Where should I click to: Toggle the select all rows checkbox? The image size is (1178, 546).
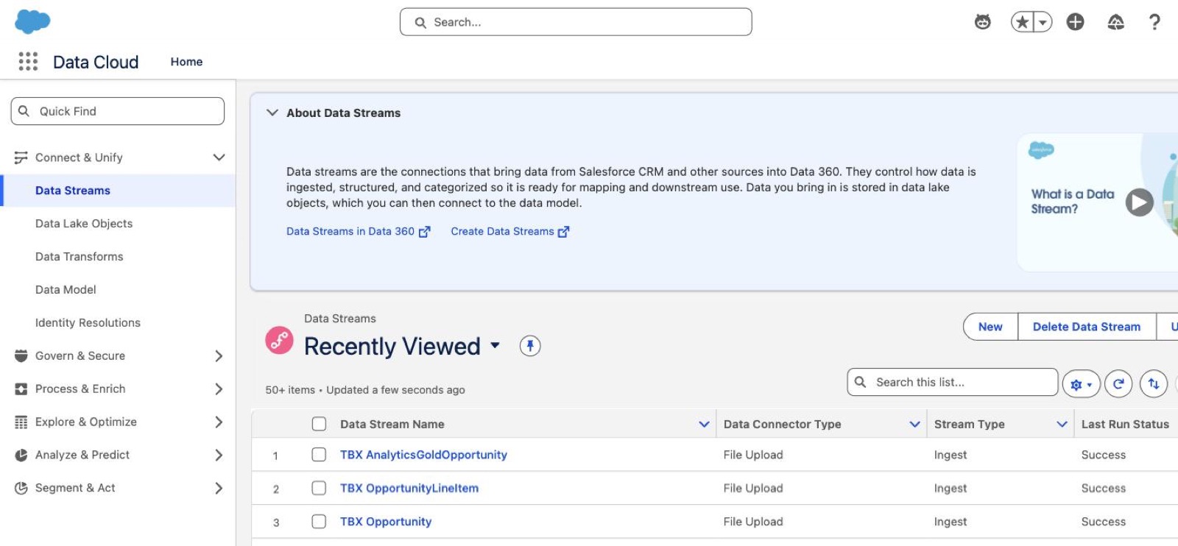pos(319,424)
